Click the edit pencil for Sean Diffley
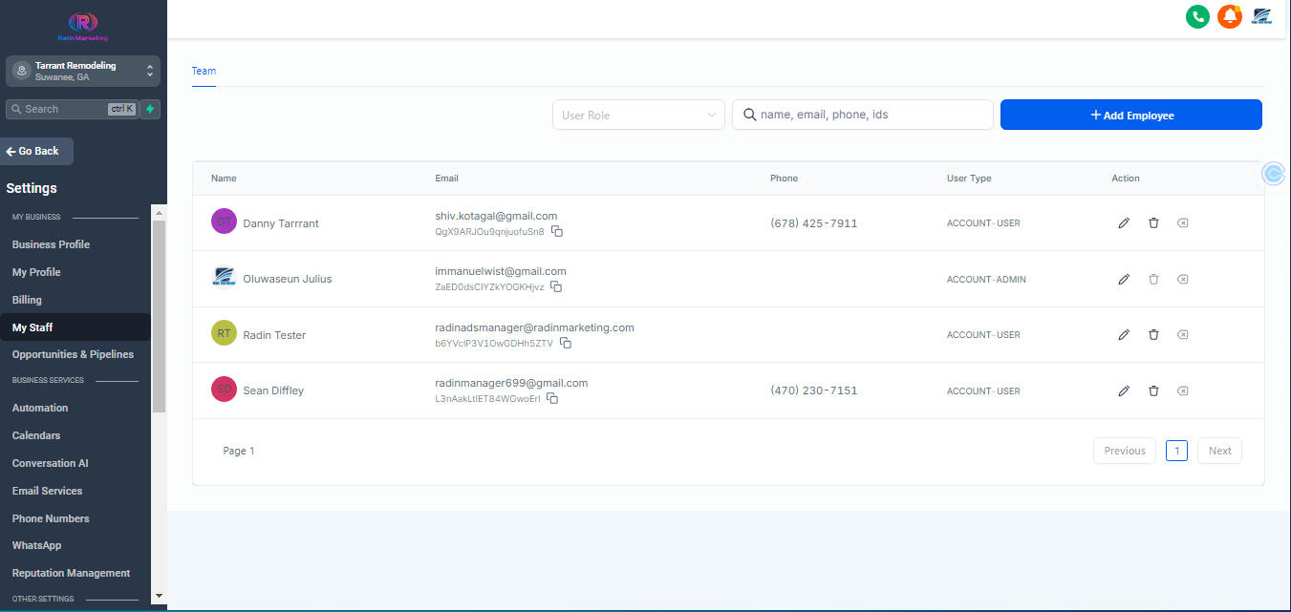Screen dimensions: 1291x612 1124,391
